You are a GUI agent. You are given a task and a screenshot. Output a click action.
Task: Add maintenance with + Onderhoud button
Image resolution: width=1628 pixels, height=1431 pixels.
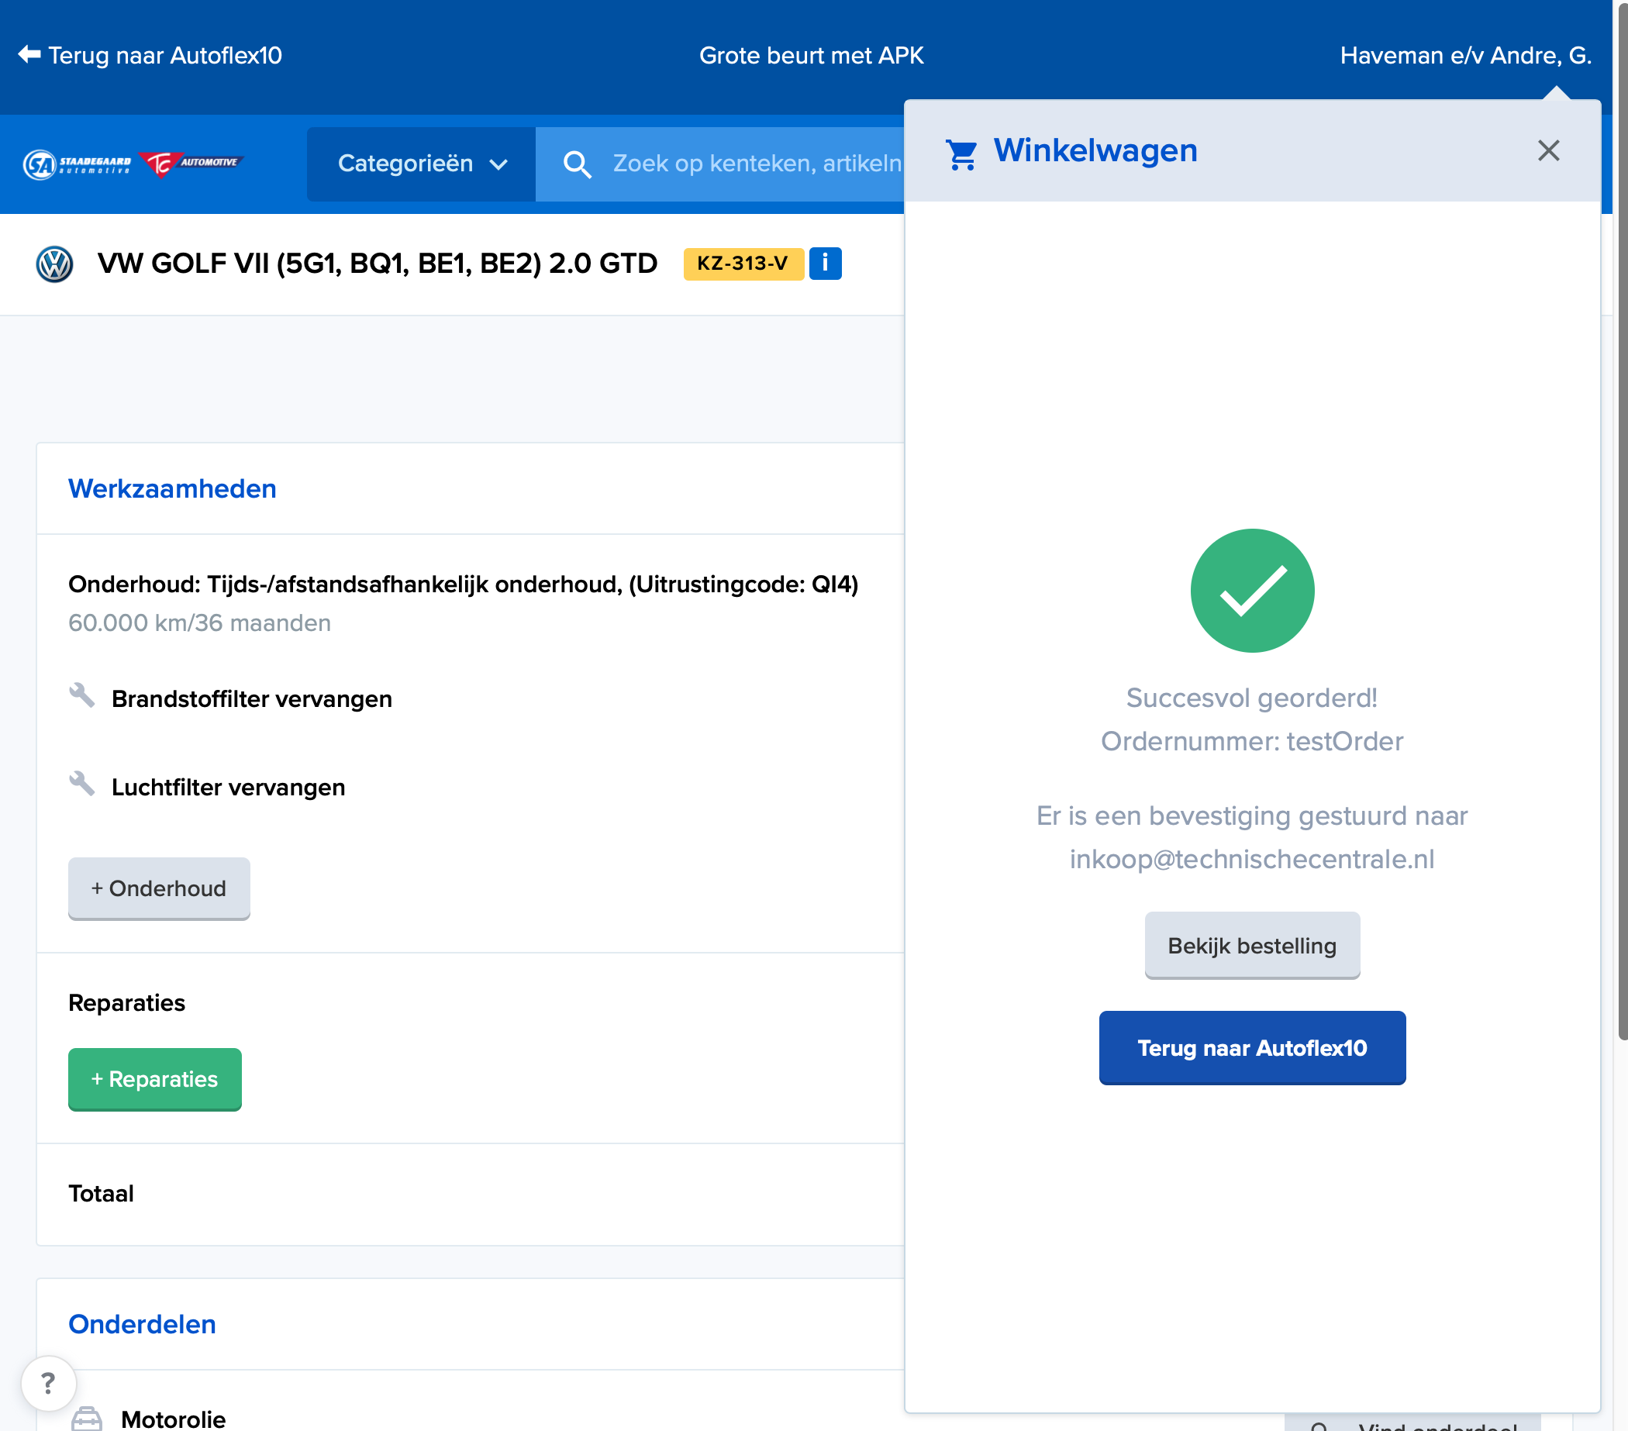pyautogui.click(x=158, y=888)
